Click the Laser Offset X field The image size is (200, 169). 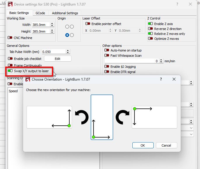coord(99,31)
